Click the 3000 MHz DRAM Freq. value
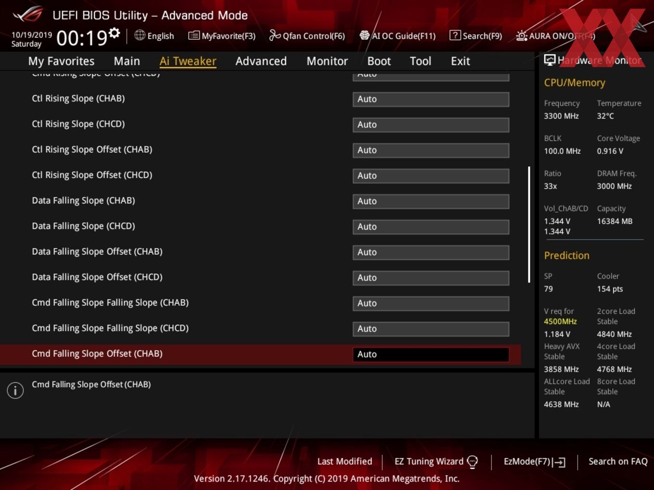The height and width of the screenshot is (490, 654). (614, 186)
